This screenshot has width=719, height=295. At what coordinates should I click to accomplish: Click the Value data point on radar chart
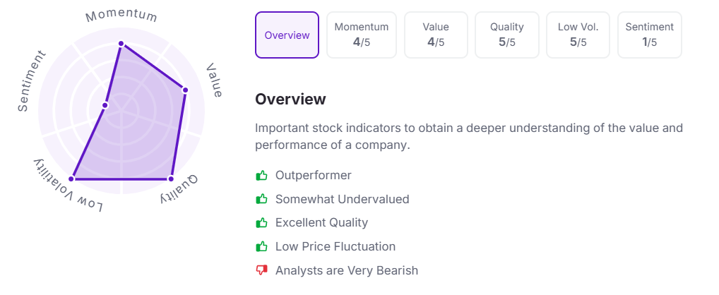[185, 90]
